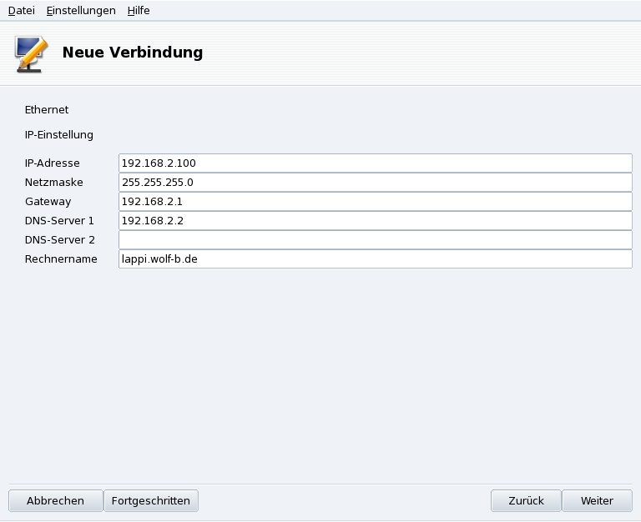Click the 'Ethernet' label text

[x=47, y=109]
